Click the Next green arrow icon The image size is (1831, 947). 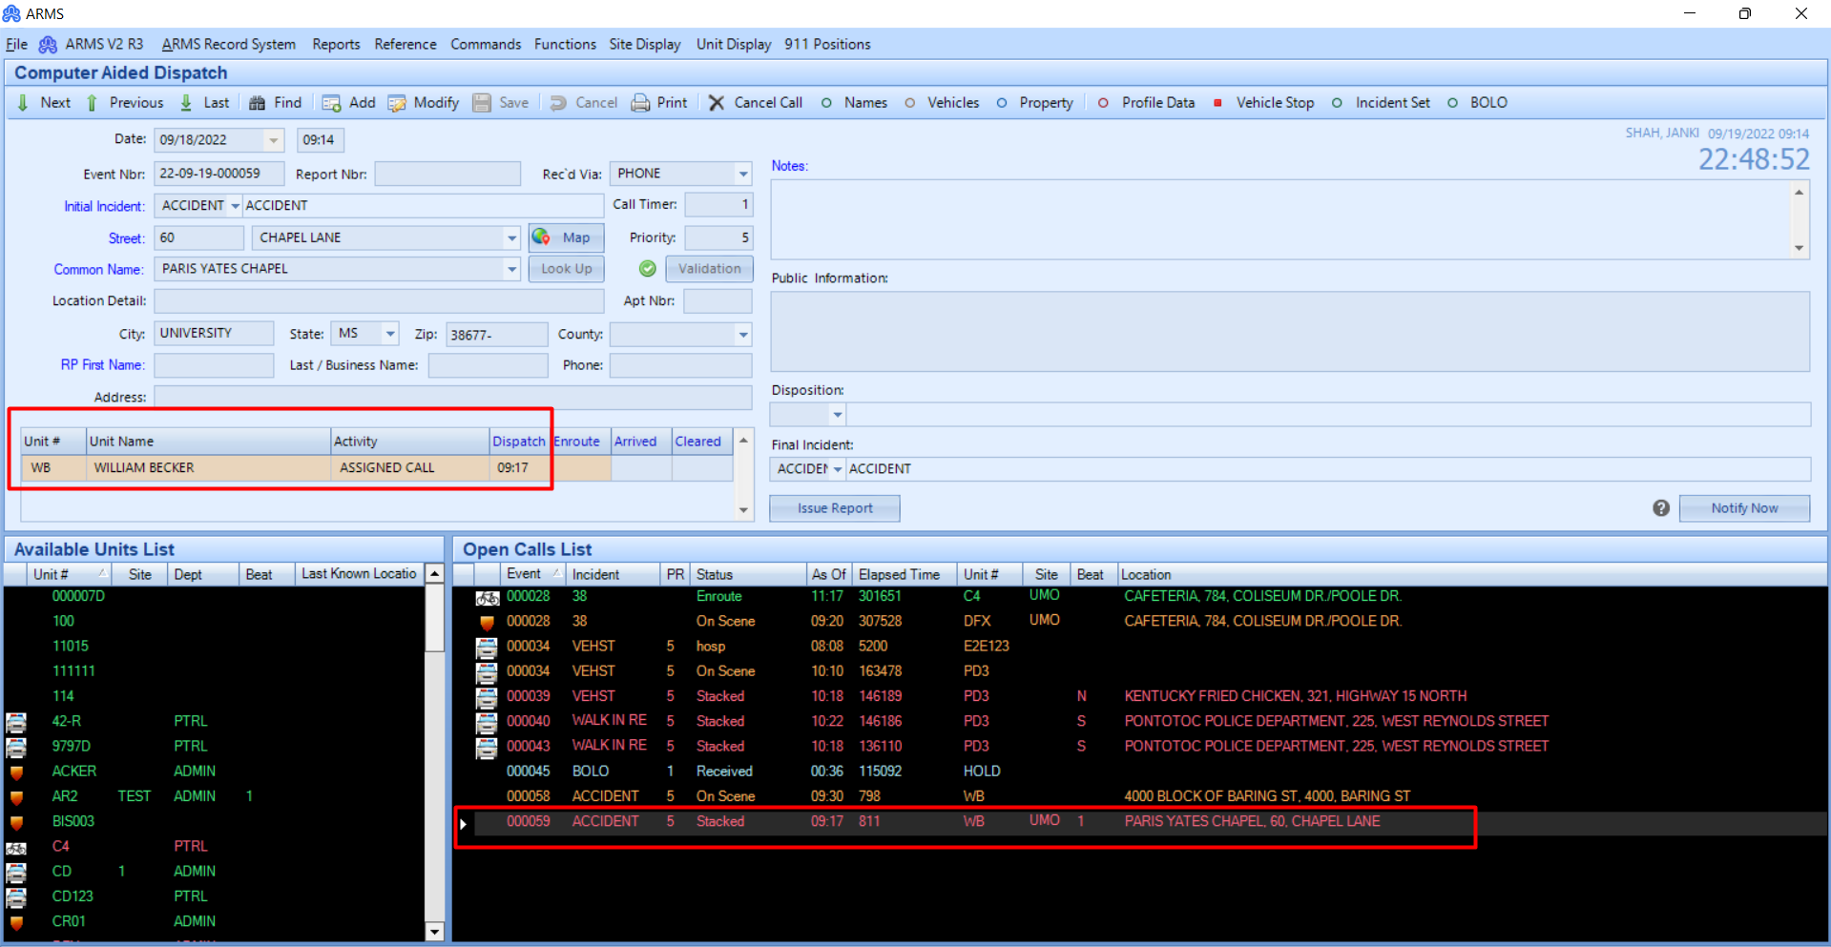point(23,102)
